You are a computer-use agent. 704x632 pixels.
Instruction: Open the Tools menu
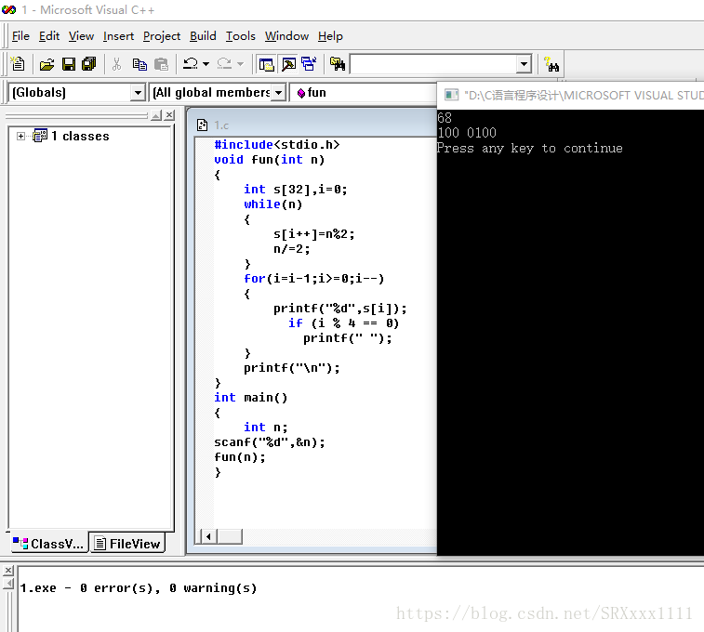pos(241,36)
